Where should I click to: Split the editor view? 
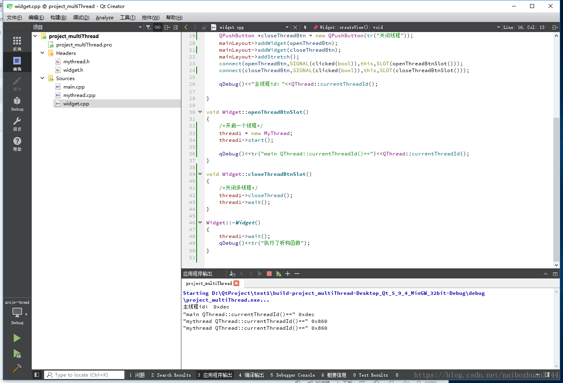[x=555, y=27]
